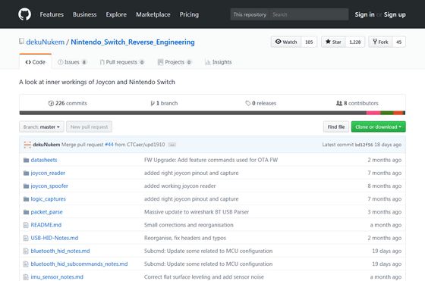Open the 8 contributors link
Image resolution: width=425 pixels, height=281 pixels.
[x=357, y=103]
